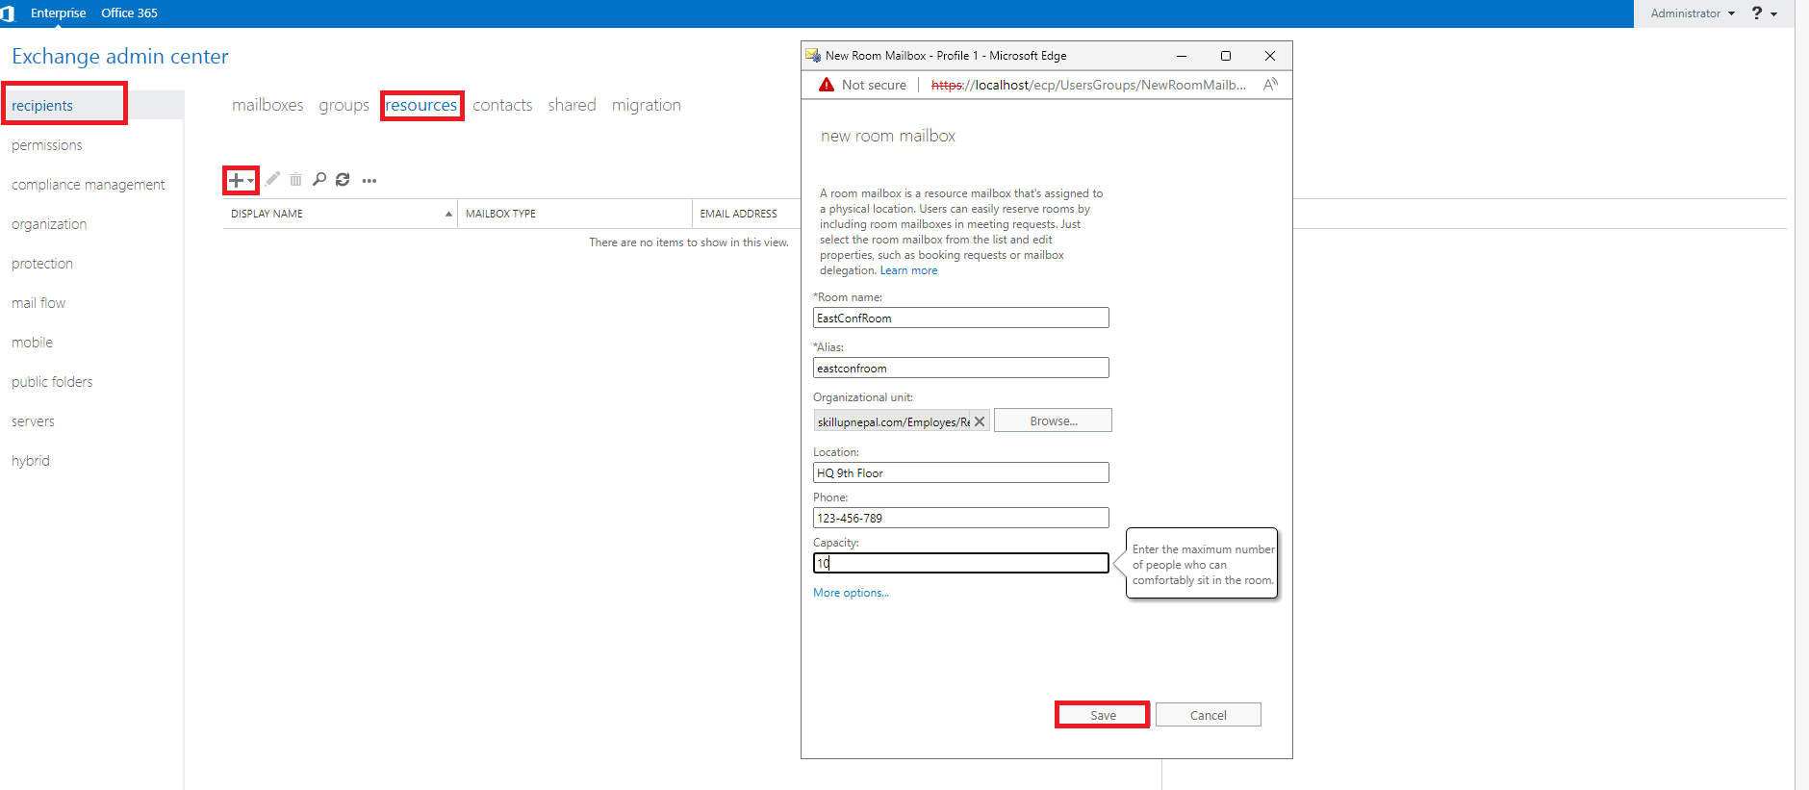Viewport: 1809px width, 790px height.
Task: Focus the Phone input field
Action: click(960, 518)
